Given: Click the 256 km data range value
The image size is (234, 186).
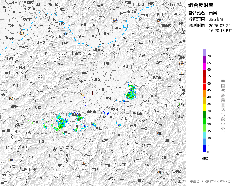Looking at the screenshot, I should pyautogui.click(x=216, y=19).
